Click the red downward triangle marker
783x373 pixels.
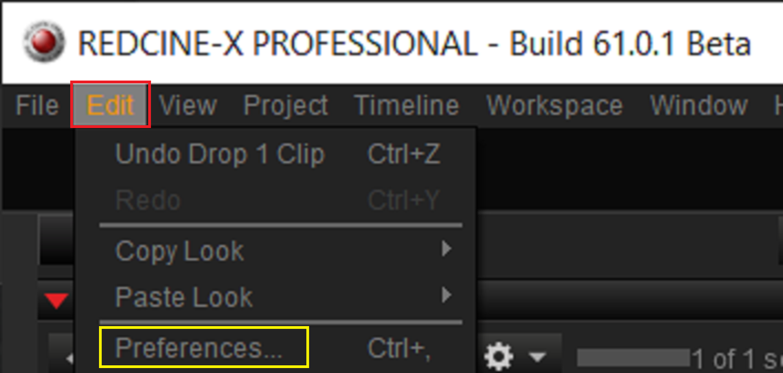[57, 299]
